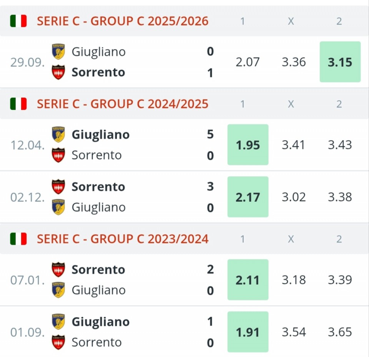Click Sorrento's crest in the 02.12. match
The width and height of the screenshot is (369, 357).
(x=58, y=187)
